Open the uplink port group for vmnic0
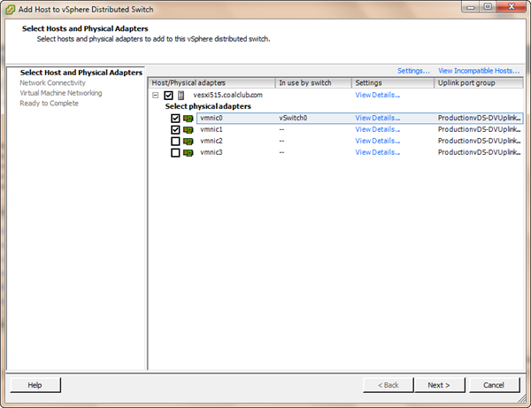This screenshot has width=531, height=408. click(x=479, y=118)
